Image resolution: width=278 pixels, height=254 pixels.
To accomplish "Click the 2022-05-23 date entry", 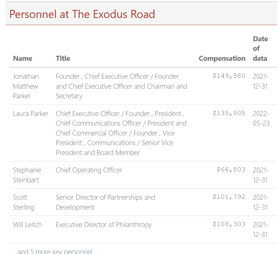I will click(x=261, y=118).
